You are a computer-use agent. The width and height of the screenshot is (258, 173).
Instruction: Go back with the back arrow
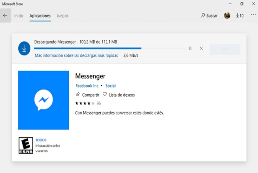click(5, 16)
